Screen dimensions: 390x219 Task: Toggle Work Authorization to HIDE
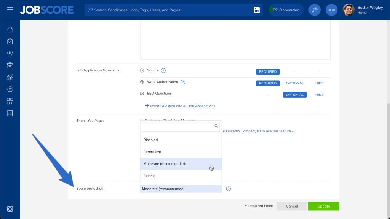(x=319, y=83)
